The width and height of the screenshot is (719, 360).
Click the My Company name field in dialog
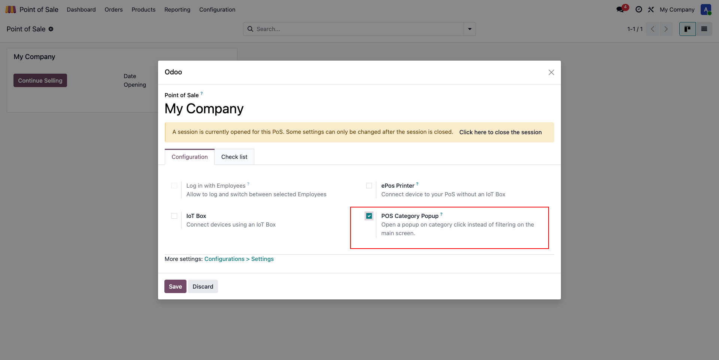204,109
